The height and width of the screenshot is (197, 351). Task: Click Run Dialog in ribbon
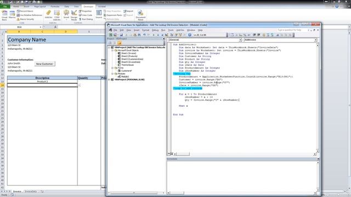pyautogui.click(x=86, y=19)
